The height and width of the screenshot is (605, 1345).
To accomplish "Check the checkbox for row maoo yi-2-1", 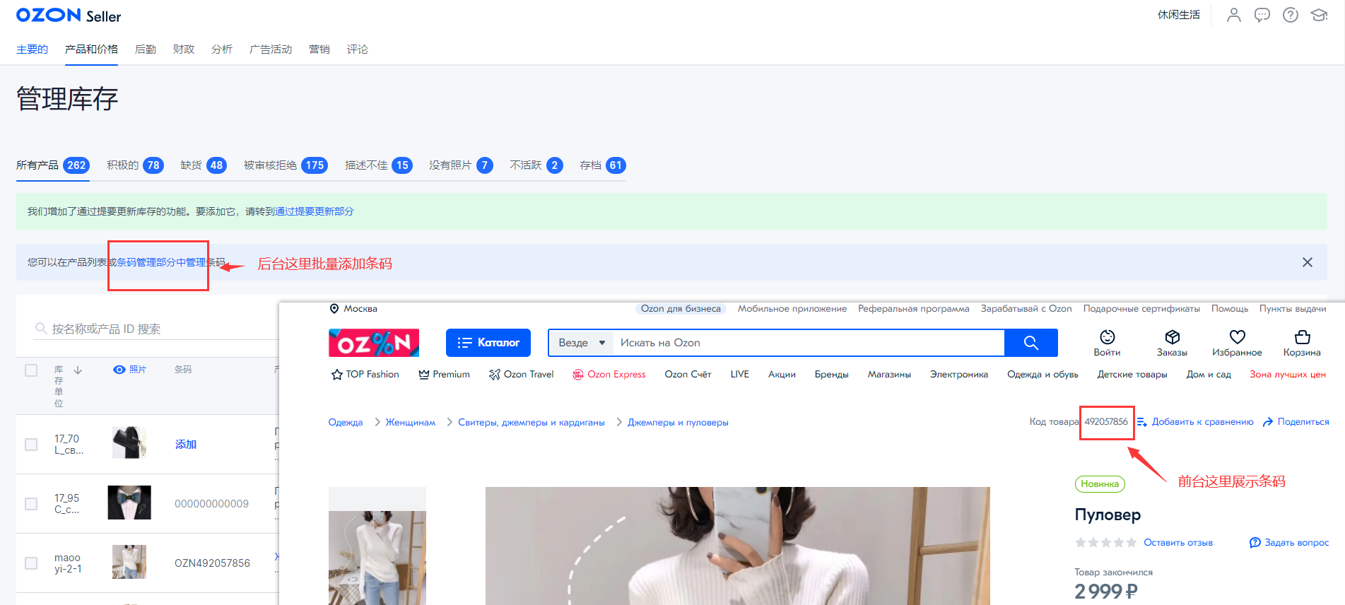I will pos(31,563).
